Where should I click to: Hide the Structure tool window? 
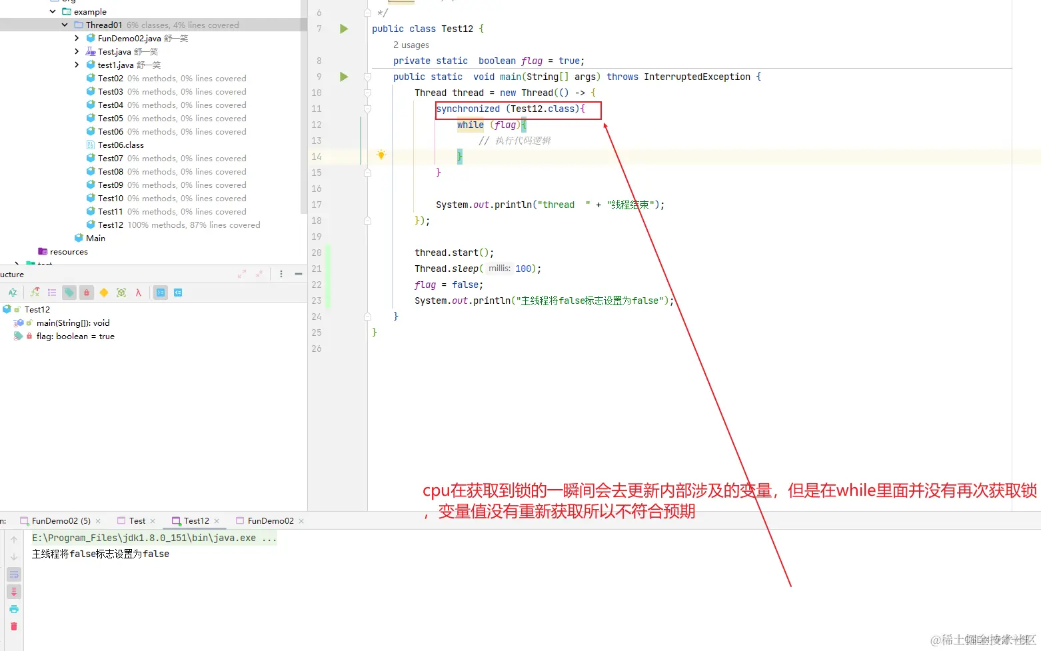click(299, 274)
